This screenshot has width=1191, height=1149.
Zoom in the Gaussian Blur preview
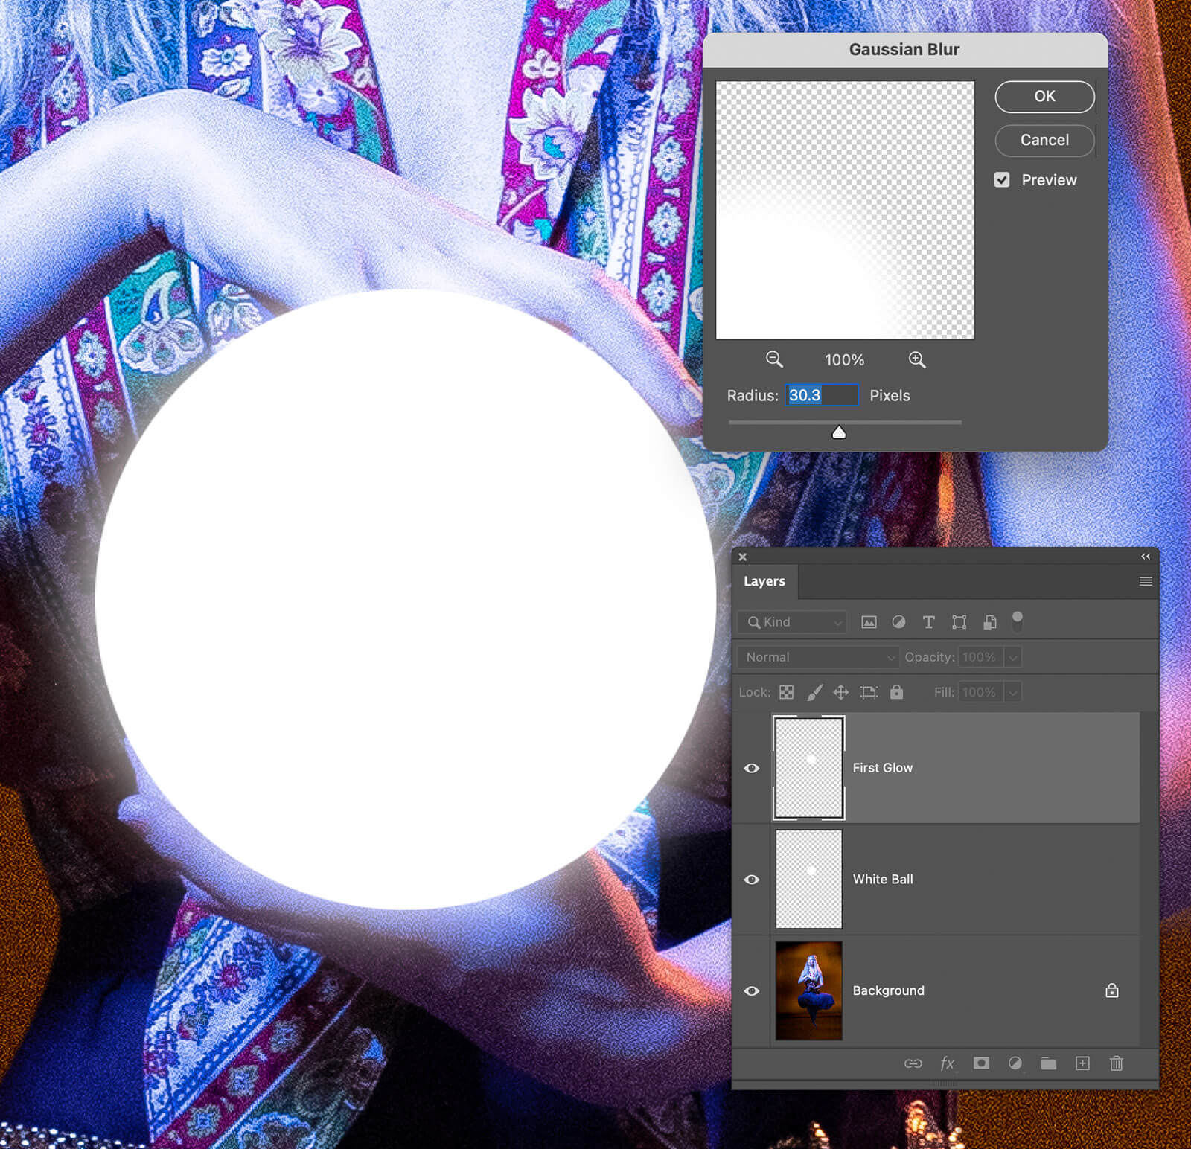pyautogui.click(x=916, y=360)
